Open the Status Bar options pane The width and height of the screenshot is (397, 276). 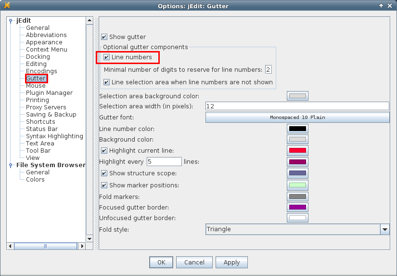click(42, 129)
